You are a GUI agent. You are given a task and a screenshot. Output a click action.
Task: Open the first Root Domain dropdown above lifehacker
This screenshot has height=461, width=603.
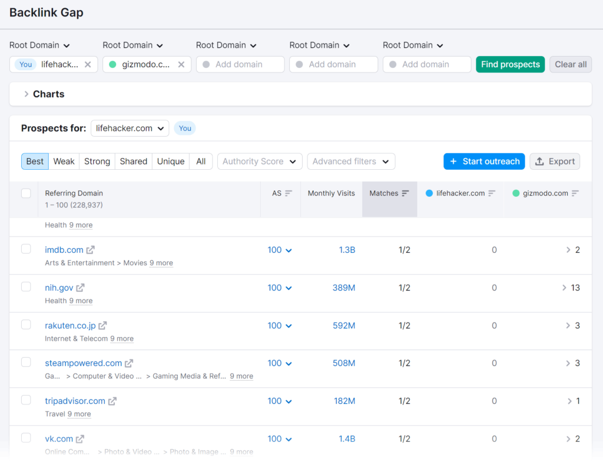pyautogui.click(x=39, y=45)
